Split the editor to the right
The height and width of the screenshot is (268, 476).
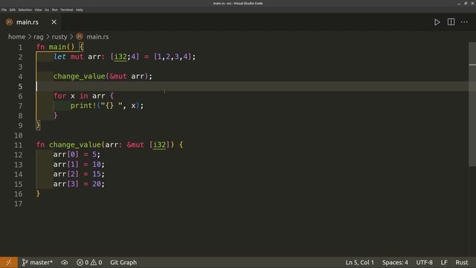coord(451,22)
